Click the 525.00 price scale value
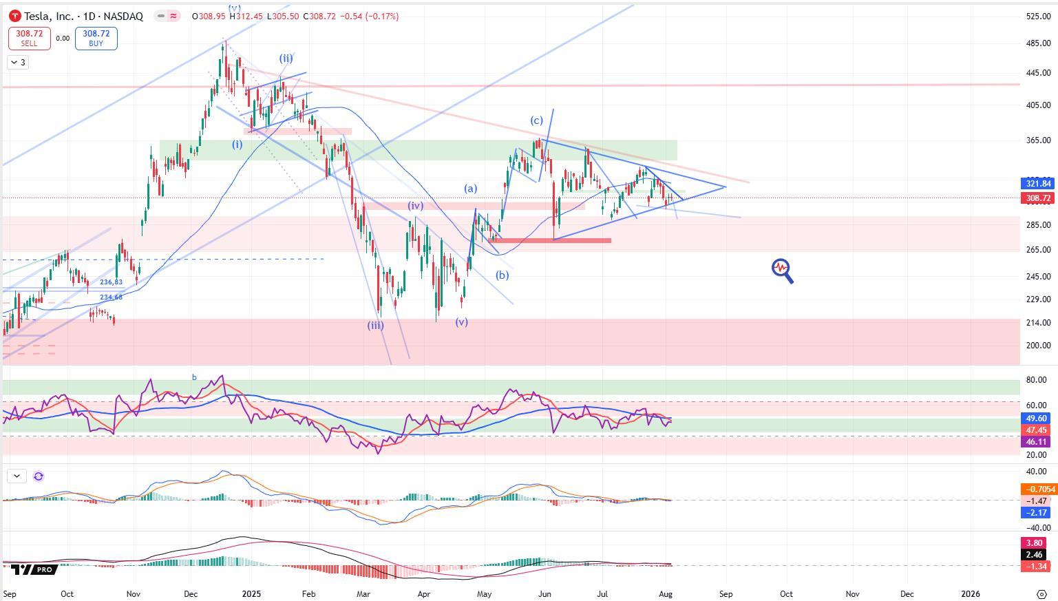This screenshot has width=1058, height=601. [1038, 16]
